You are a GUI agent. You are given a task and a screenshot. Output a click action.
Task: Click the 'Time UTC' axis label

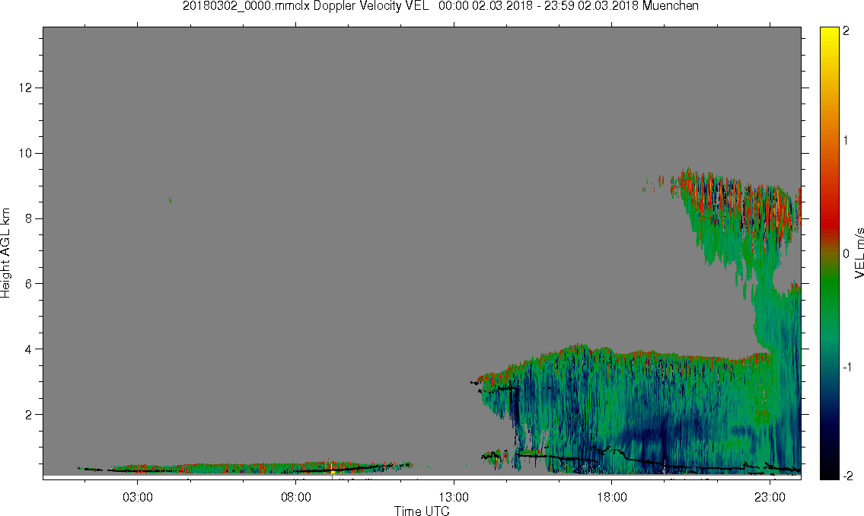(422, 511)
